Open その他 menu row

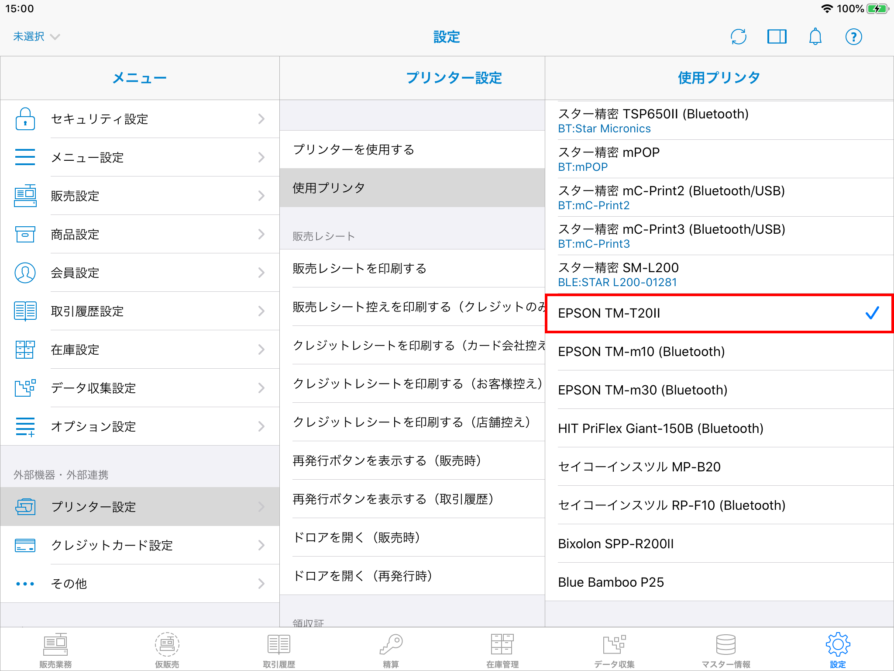click(140, 584)
